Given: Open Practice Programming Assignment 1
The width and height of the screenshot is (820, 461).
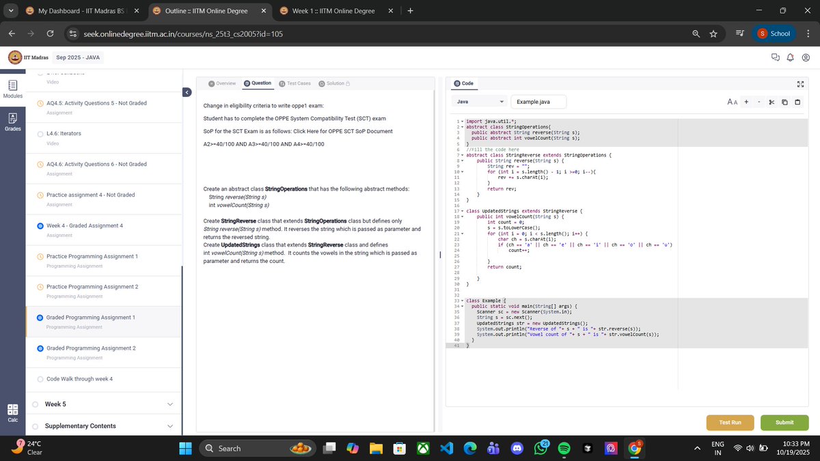Looking at the screenshot, I should click(105, 260).
